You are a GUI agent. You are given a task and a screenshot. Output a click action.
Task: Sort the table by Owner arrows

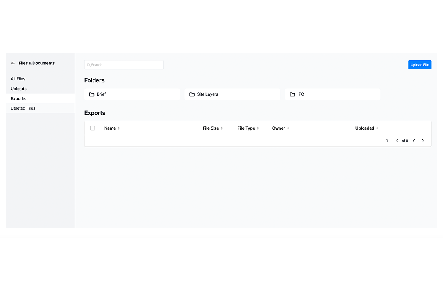point(288,128)
